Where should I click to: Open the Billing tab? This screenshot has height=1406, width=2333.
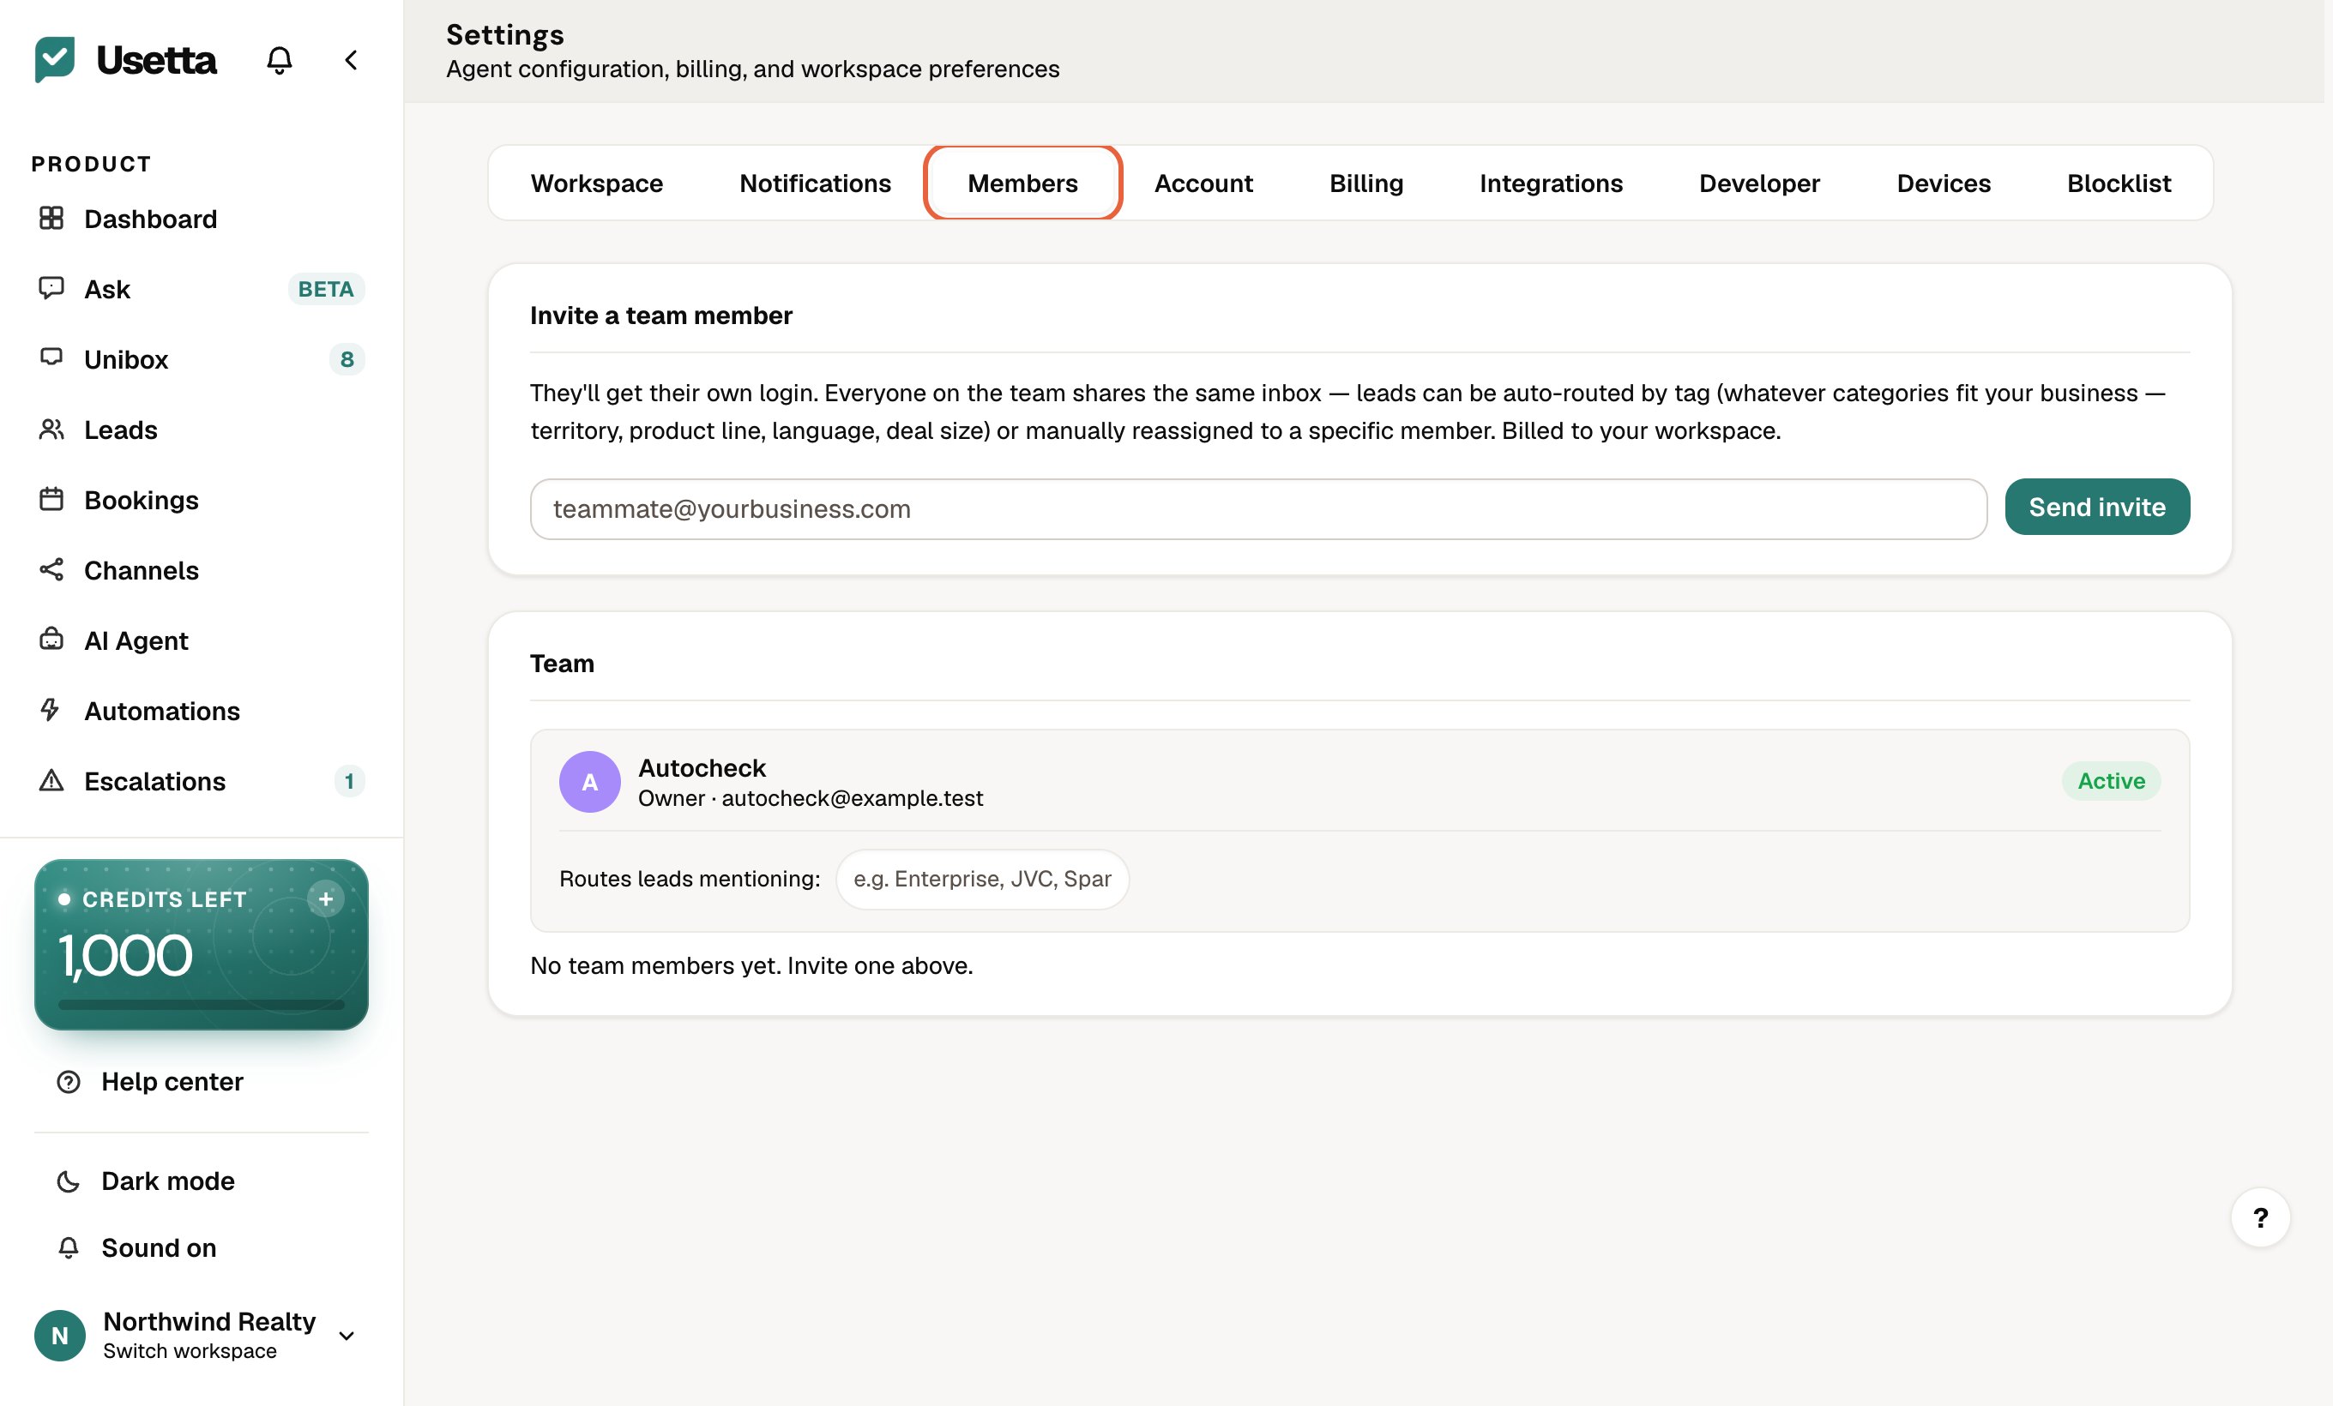1365,183
